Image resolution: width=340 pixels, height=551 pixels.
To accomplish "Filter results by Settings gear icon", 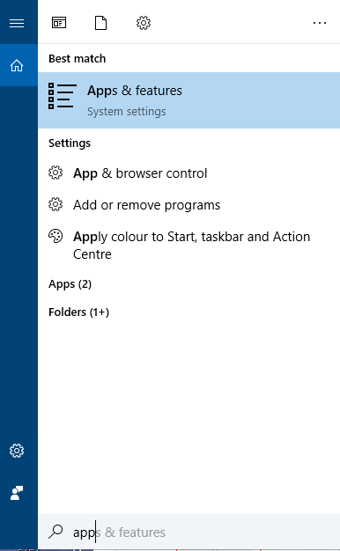I will pos(144,23).
